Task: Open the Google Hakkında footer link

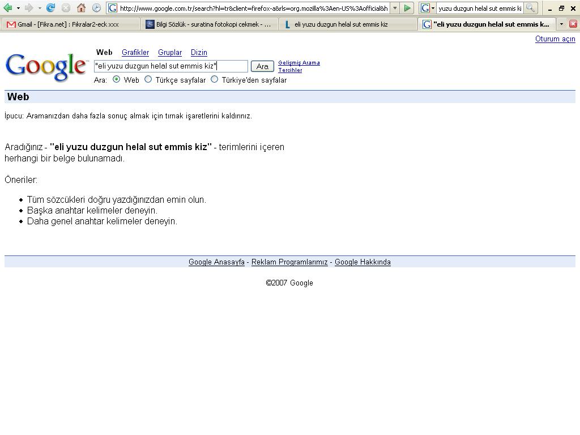Action: [x=362, y=262]
